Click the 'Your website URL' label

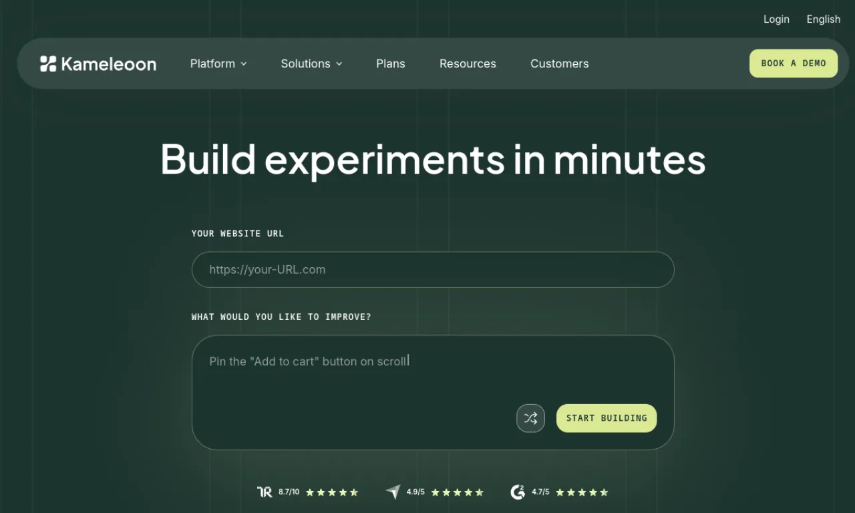click(238, 234)
